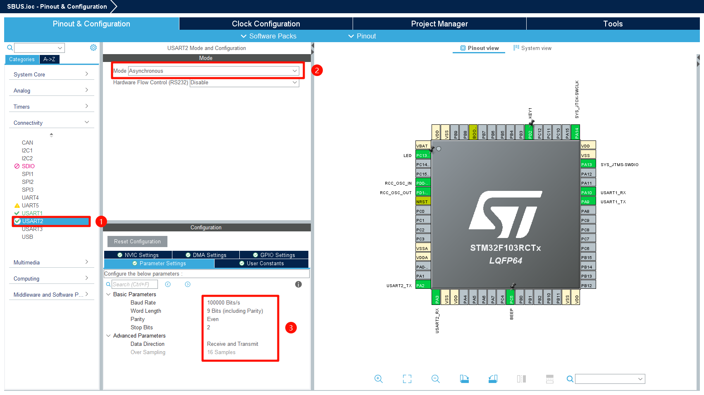Click the PA10 pin USART1_RX

(588, 193)
